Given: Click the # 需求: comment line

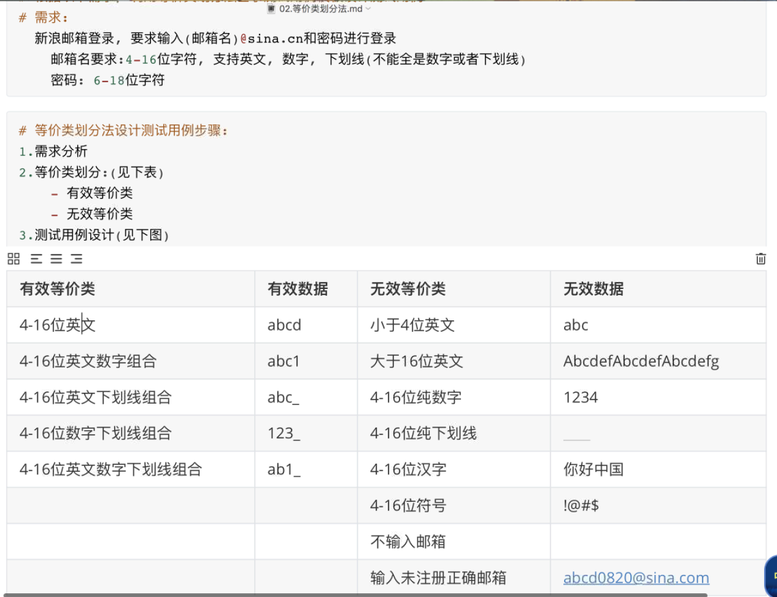Looking at the screenshot, I should point(44,18).
